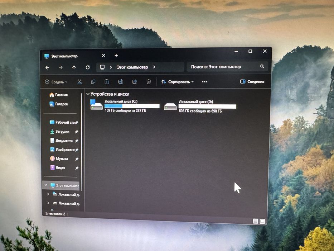The width and height of the screenshot is (334, 251).
Task: Open the Создать dropdown
Action: pyautogui.click(x=56, y=82)
